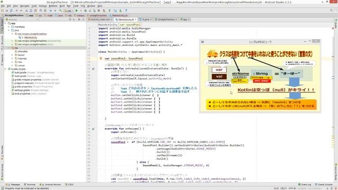Collapse the Gradle Scripts node
The width and height of the screenshot is (338, 190).
6,69
